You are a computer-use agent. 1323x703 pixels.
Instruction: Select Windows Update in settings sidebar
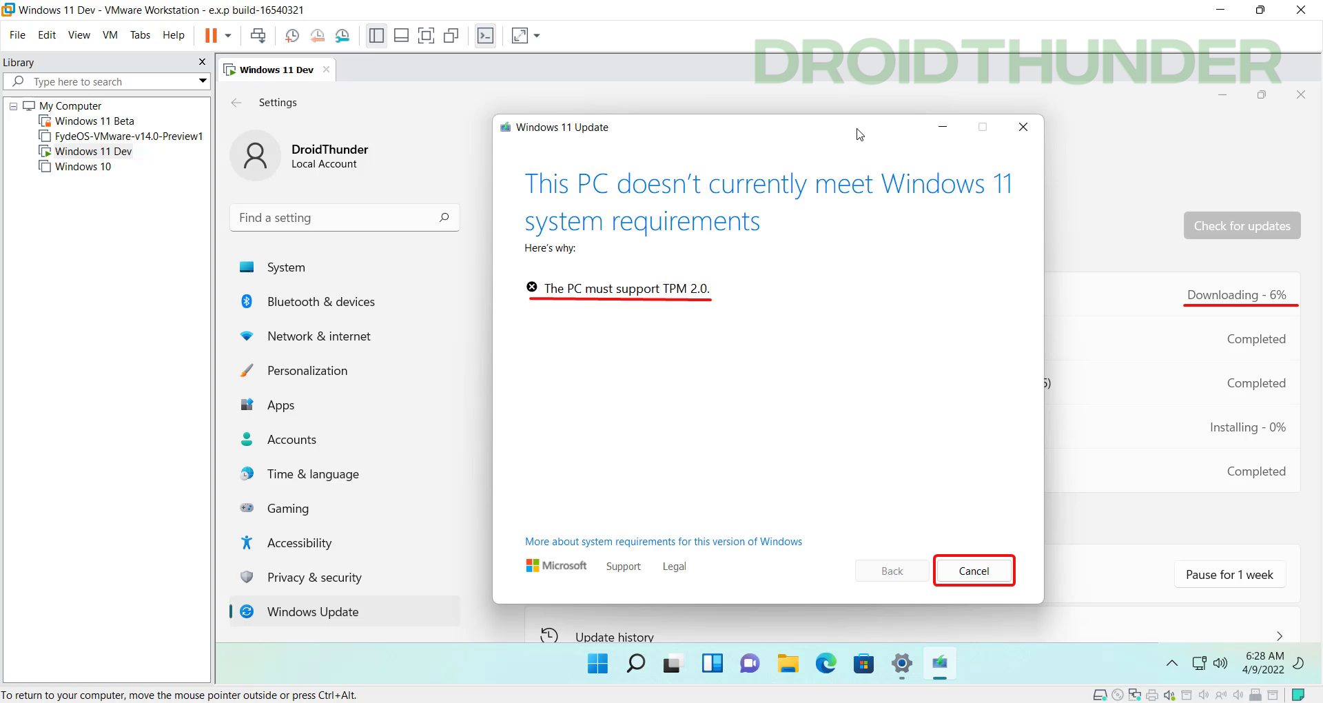[x=345, y=611]
